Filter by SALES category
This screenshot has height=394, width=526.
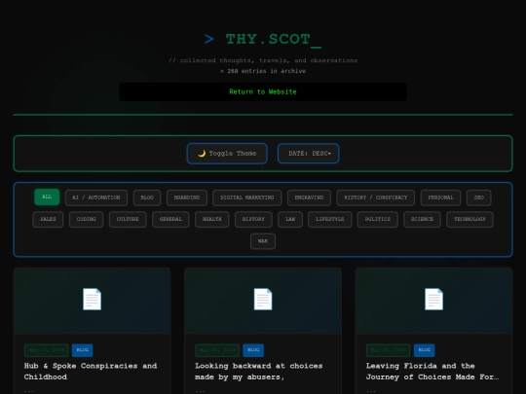coord(48,220)
